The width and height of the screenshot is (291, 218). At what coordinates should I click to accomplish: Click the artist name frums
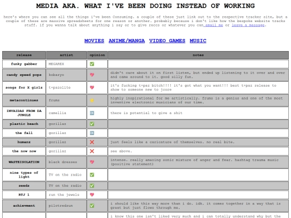[54, 100]
